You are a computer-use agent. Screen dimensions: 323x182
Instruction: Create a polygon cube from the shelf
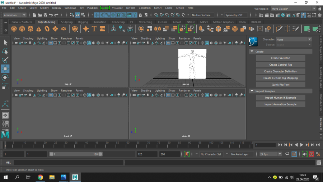coord(22,29)
